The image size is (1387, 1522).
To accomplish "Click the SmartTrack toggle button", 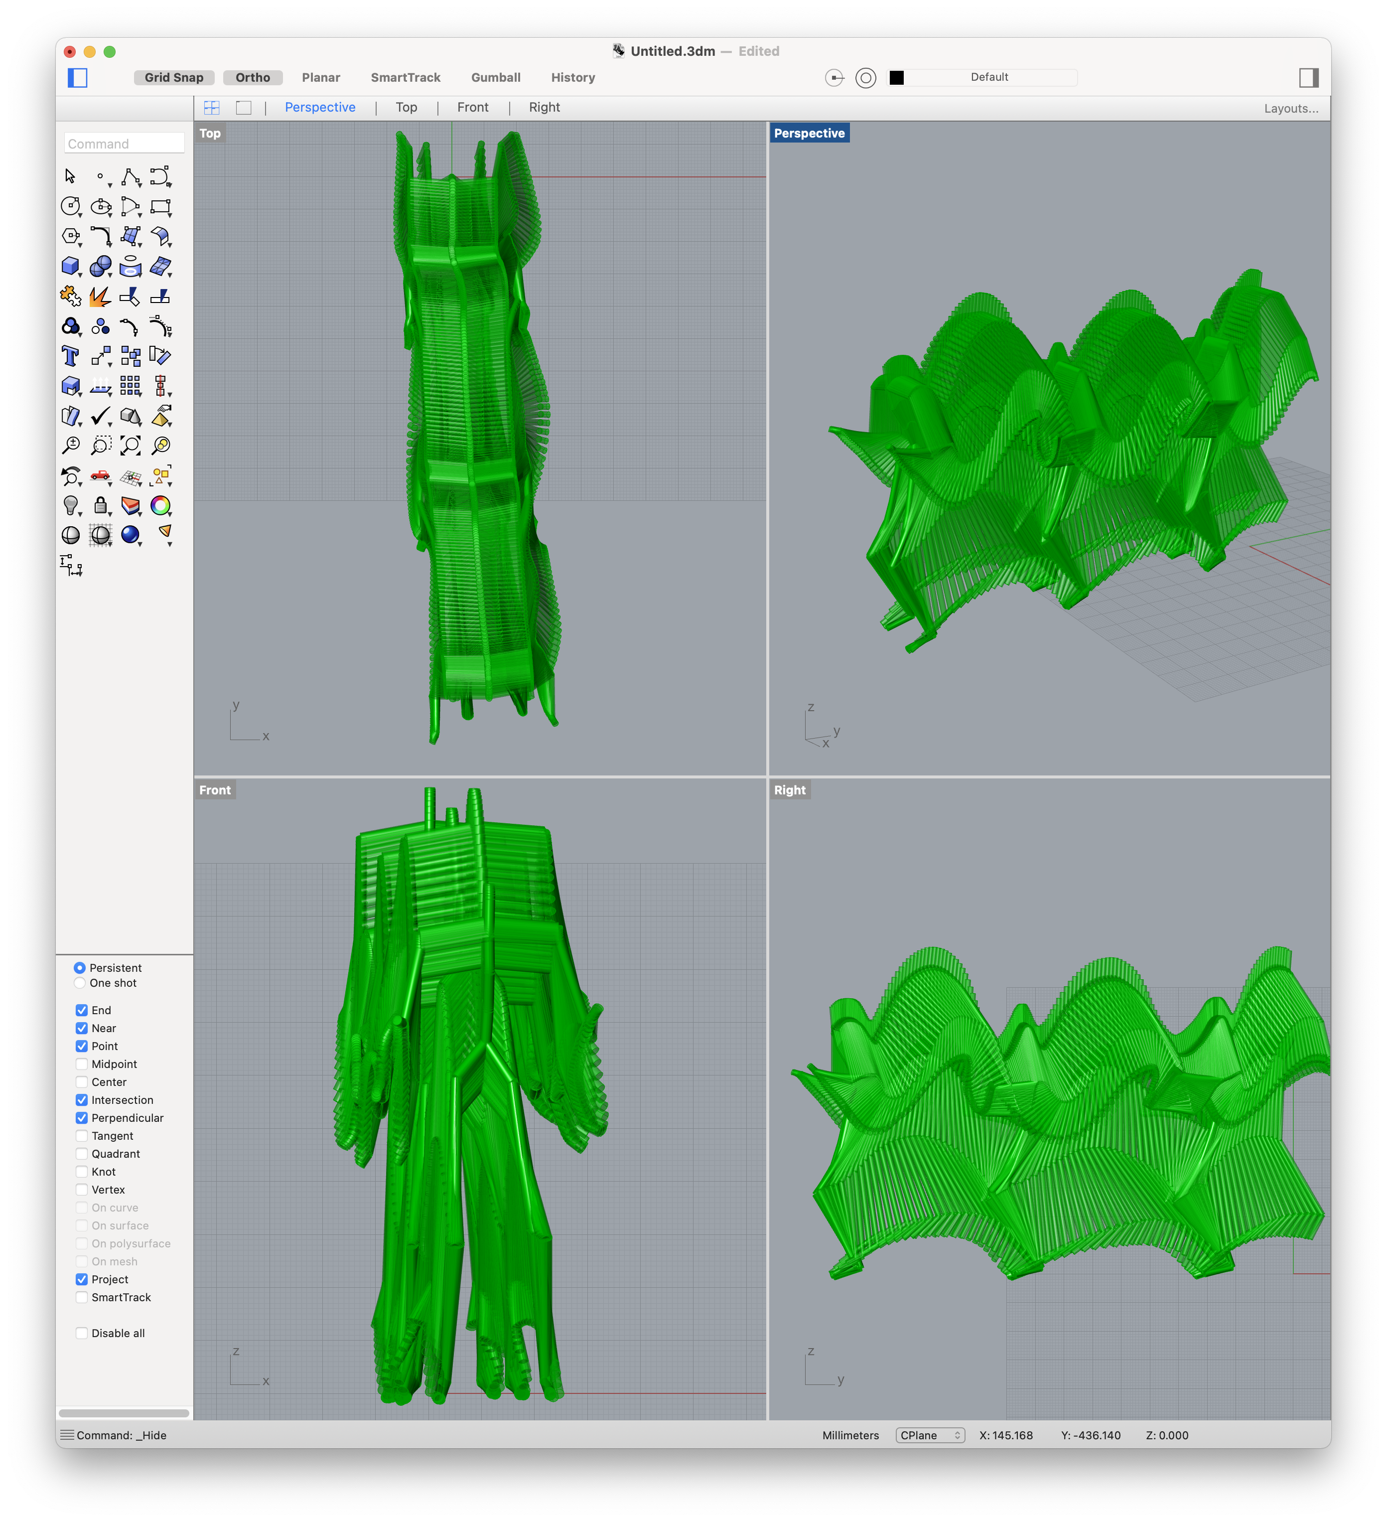I will [403, 77].
